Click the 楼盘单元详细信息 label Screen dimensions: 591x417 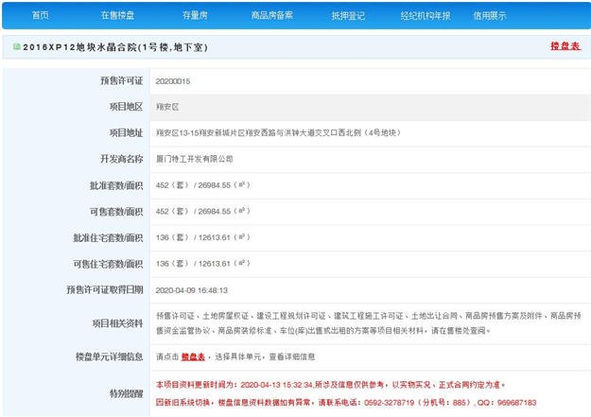pyautogui.click(x=110, y=356)
